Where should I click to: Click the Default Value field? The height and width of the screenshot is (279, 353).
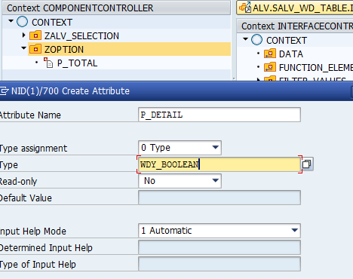(x=219, y=198)
